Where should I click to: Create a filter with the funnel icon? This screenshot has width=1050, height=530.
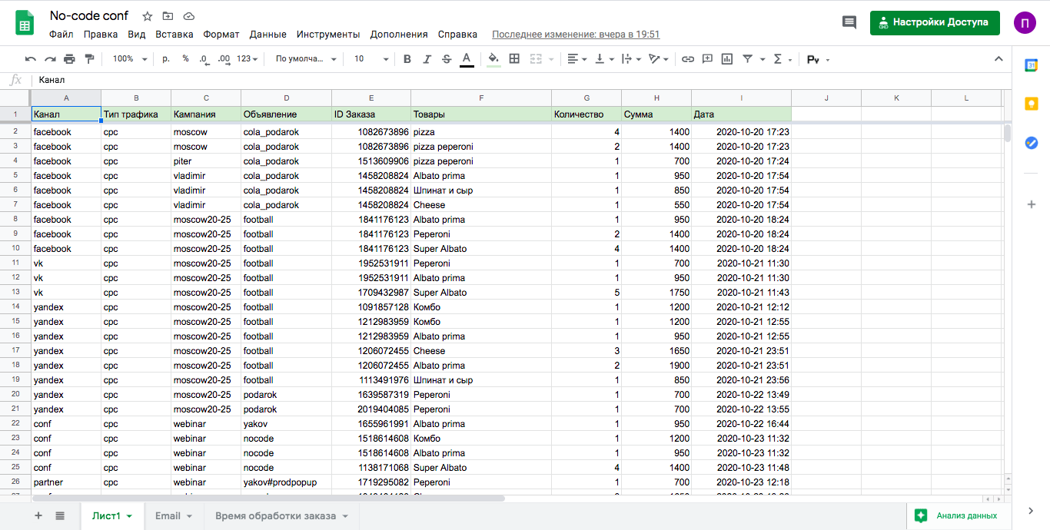[747, 59]
